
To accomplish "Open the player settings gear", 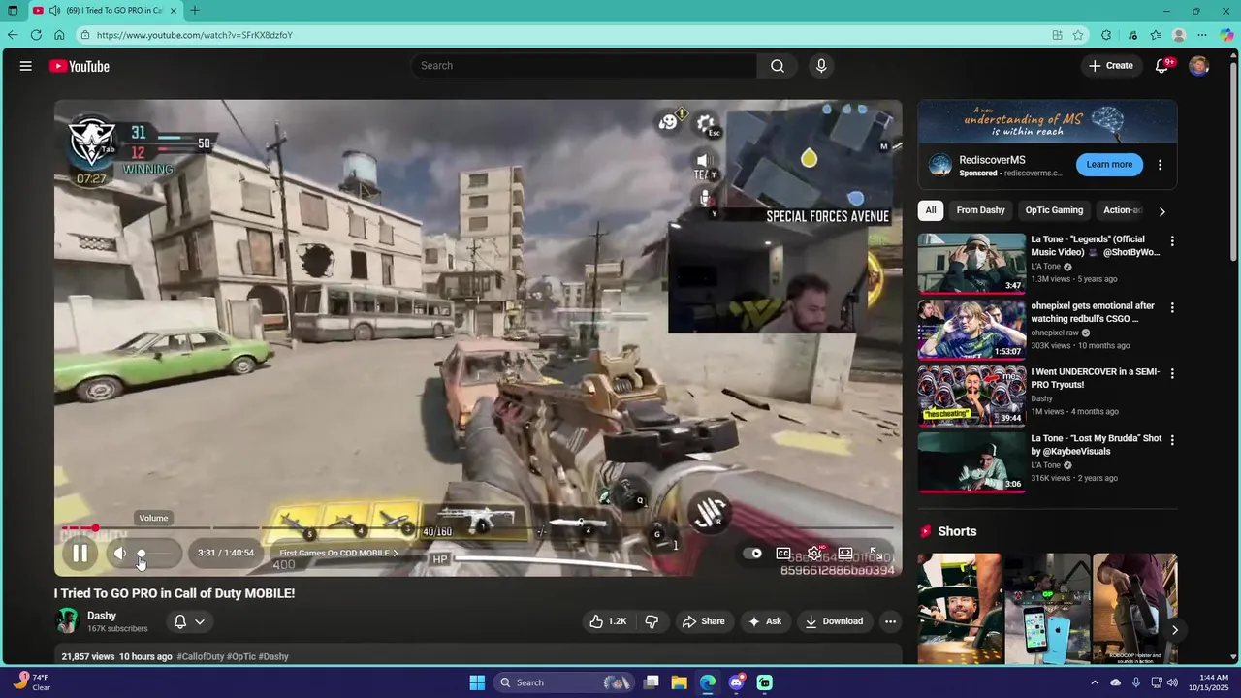I will (x=815, y=554).
